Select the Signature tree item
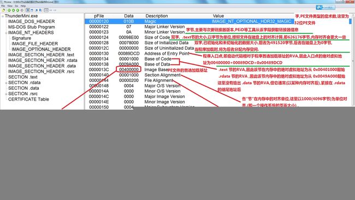Image resolution: width=355 pixels, height=200 pixels. 21,38
